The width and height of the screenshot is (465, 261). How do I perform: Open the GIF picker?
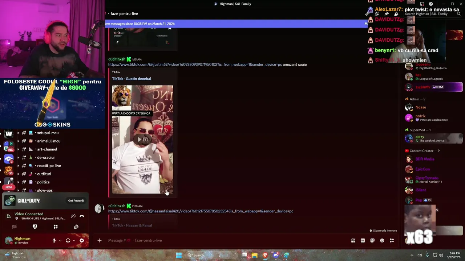[x=363, y=240]
